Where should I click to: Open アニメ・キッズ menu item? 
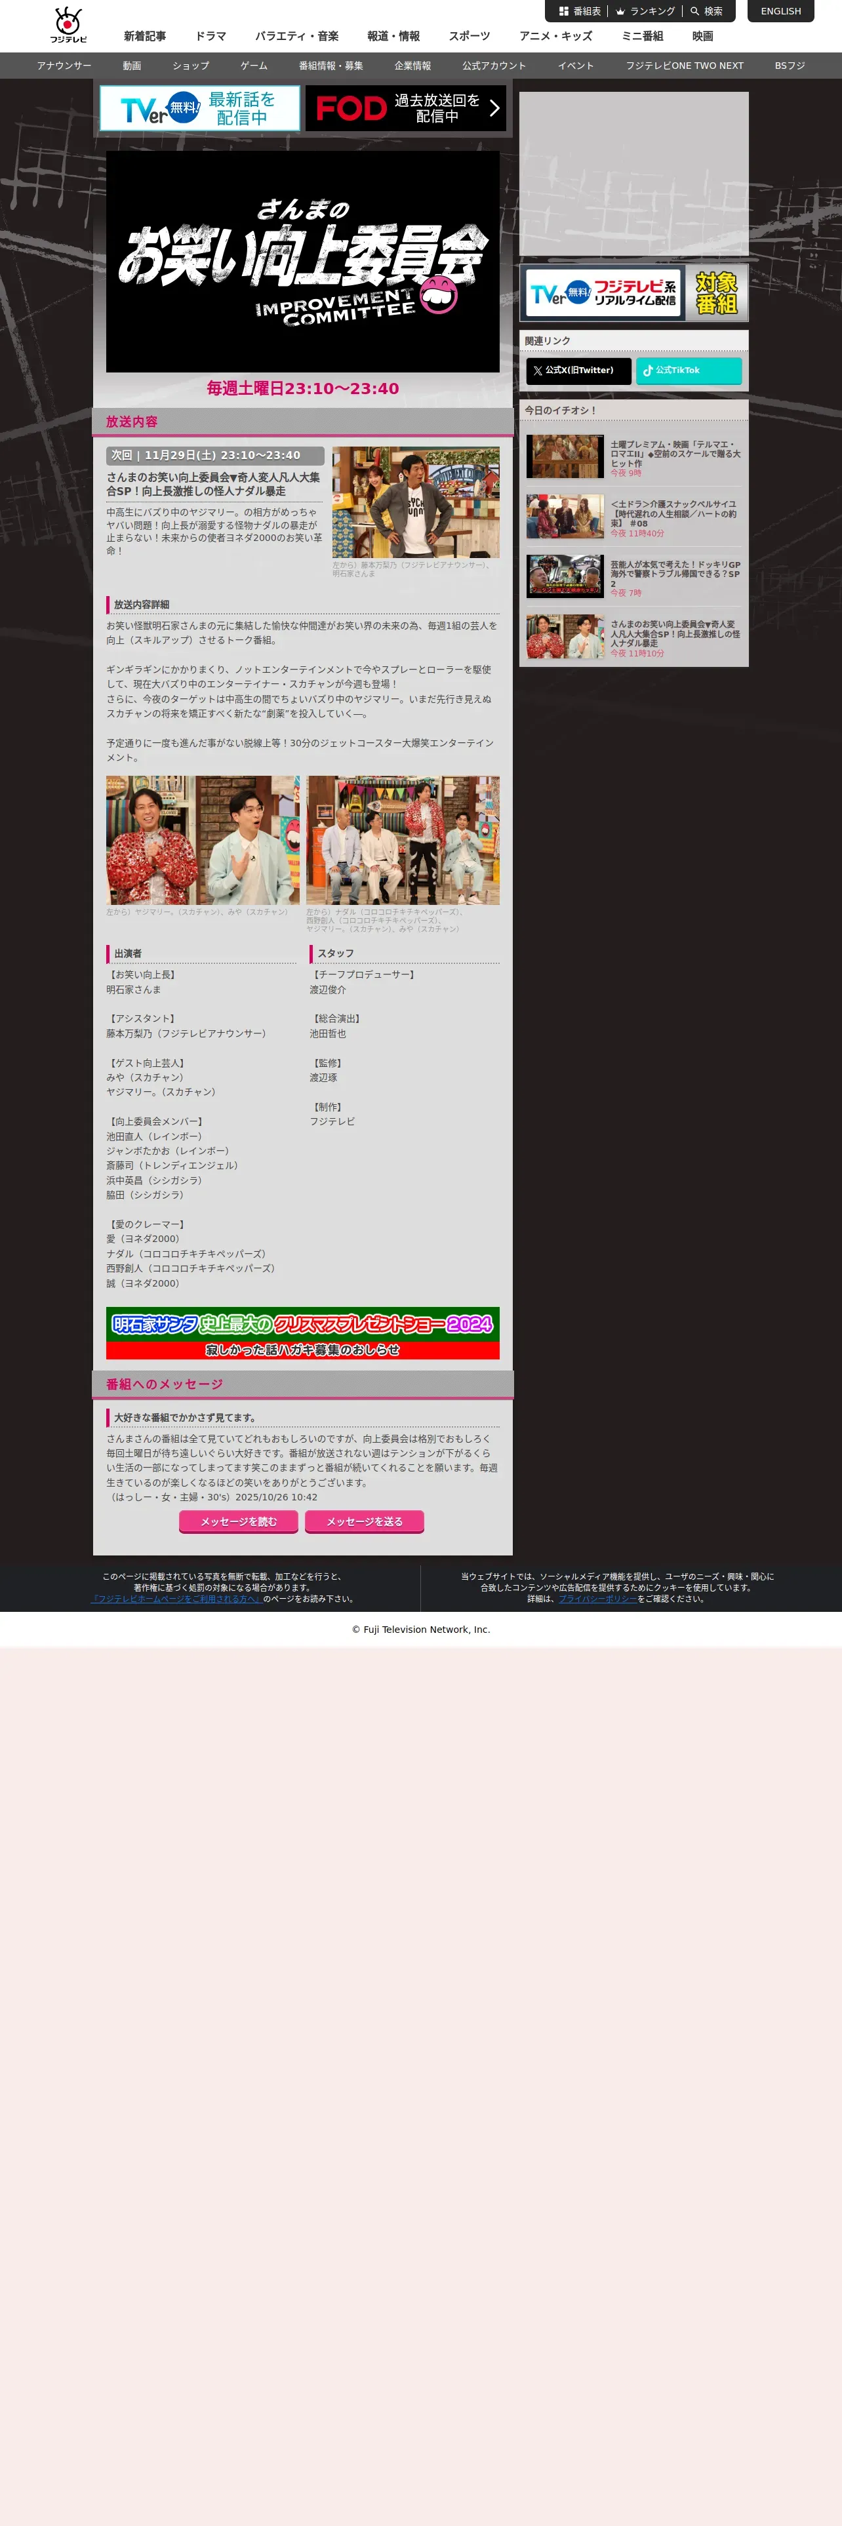[x=556, y=36]
